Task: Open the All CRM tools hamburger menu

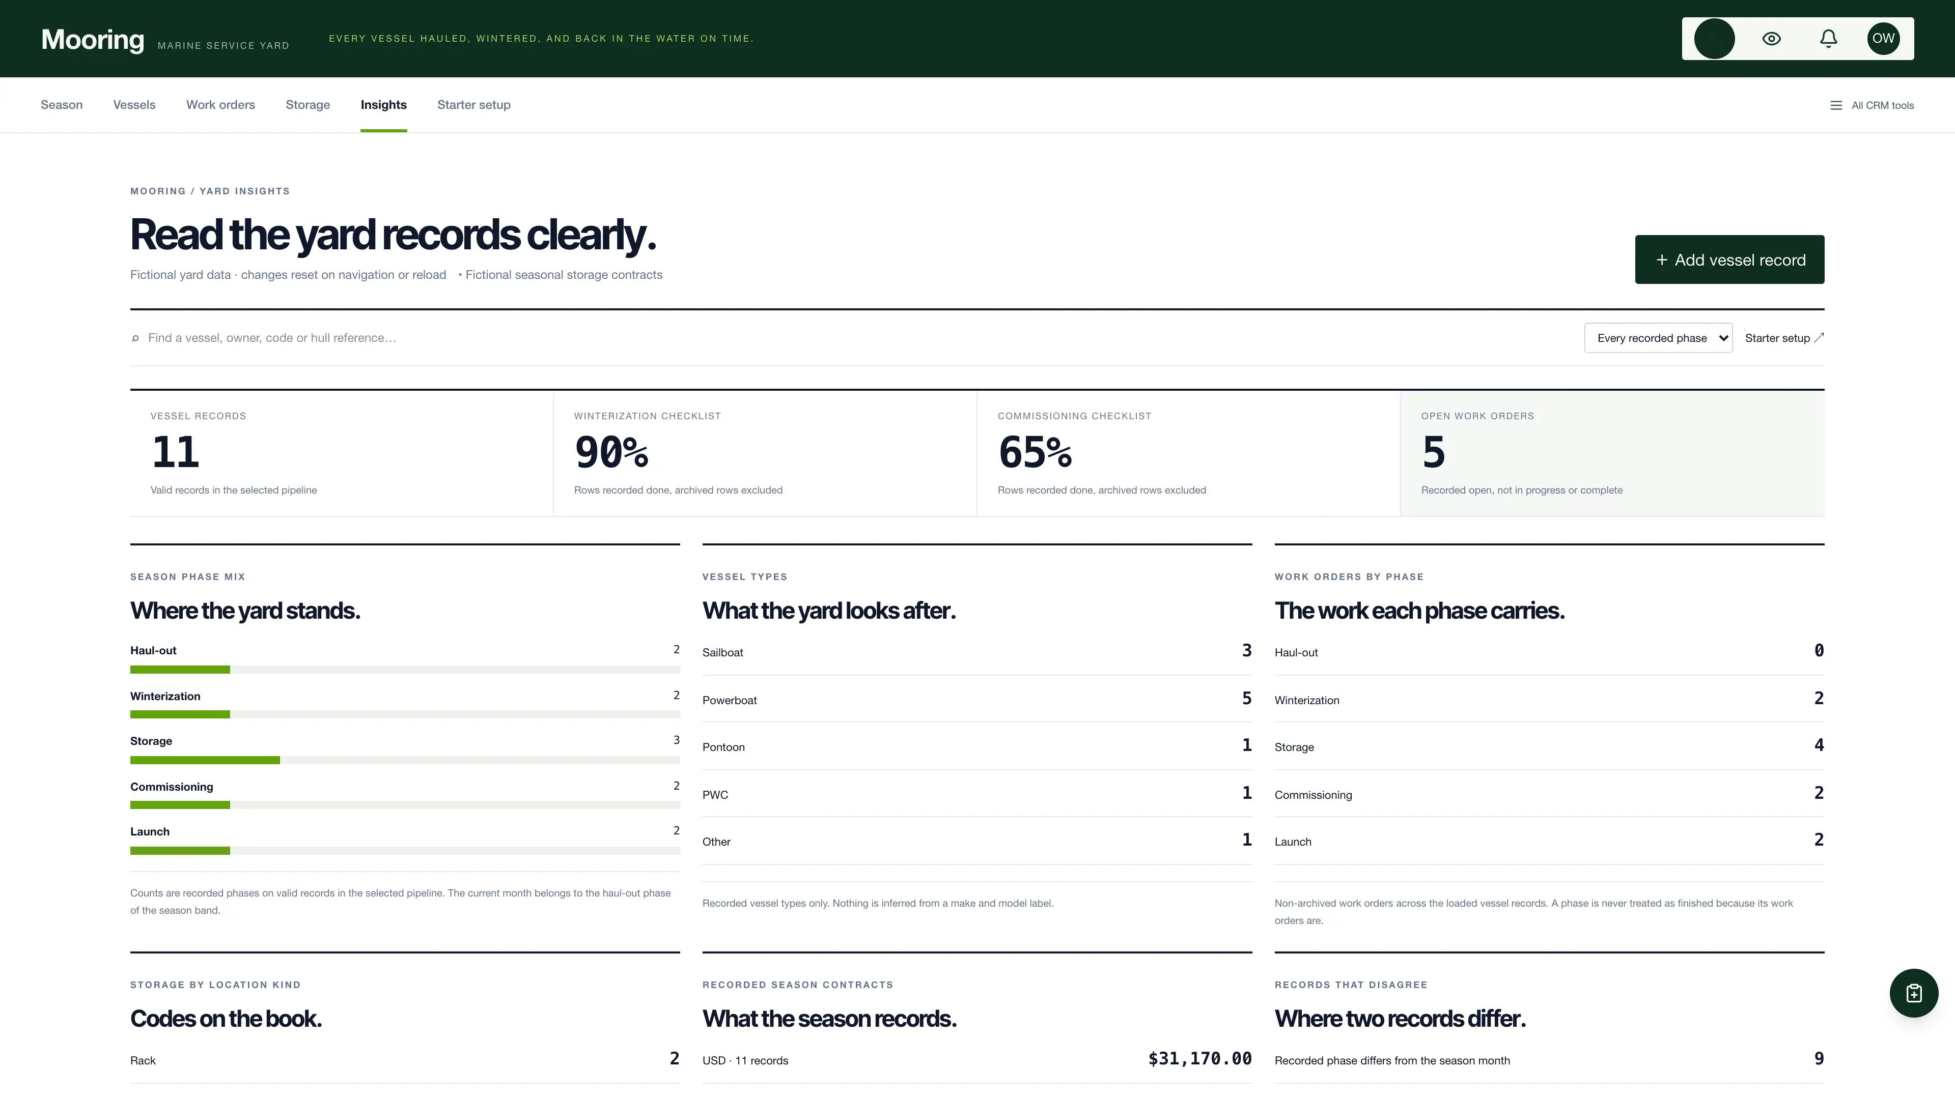Action: tap(1872, 105)
